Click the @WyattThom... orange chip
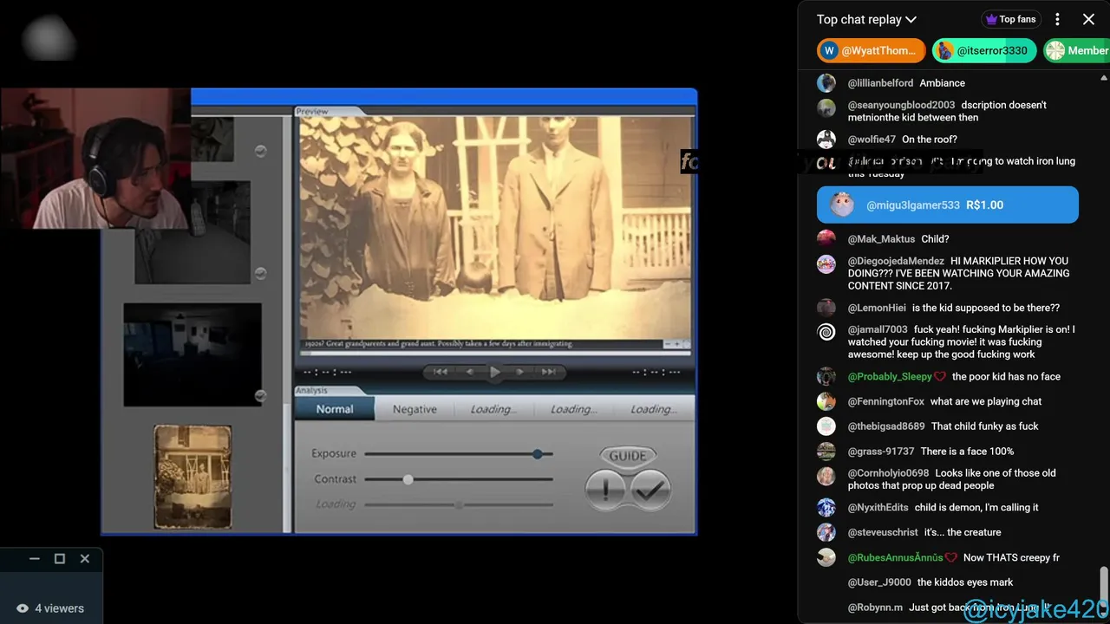 [871, 50]
